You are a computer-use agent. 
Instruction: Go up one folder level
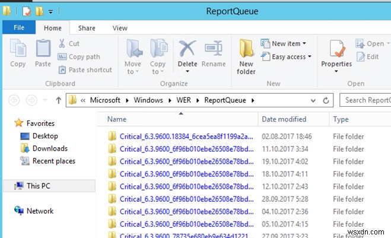click(x=58, y=100)
